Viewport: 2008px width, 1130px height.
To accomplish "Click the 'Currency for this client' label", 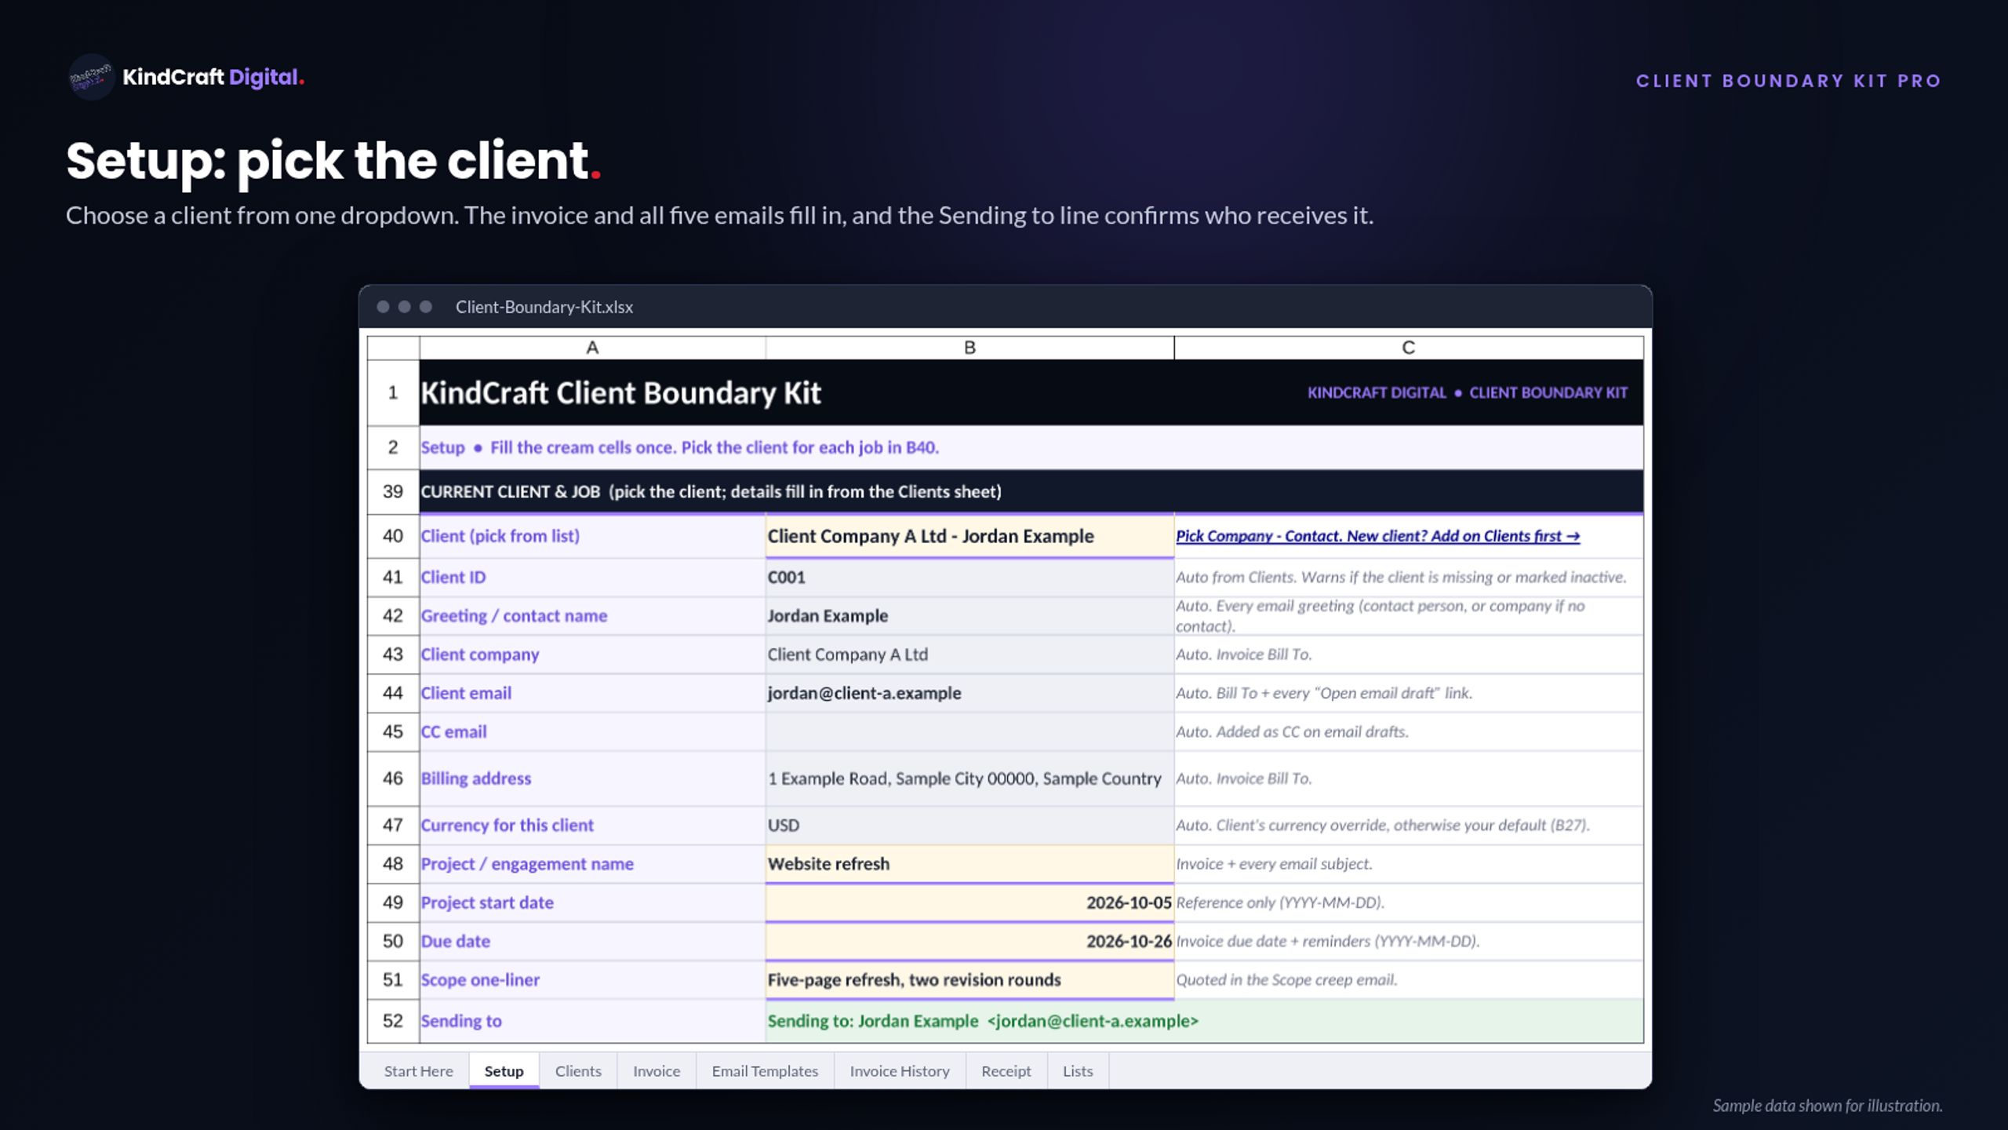I will (507, 825).
